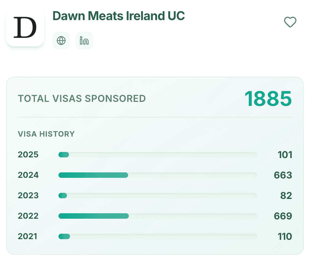Click the 110 visa count for 2021

(285, 236)
